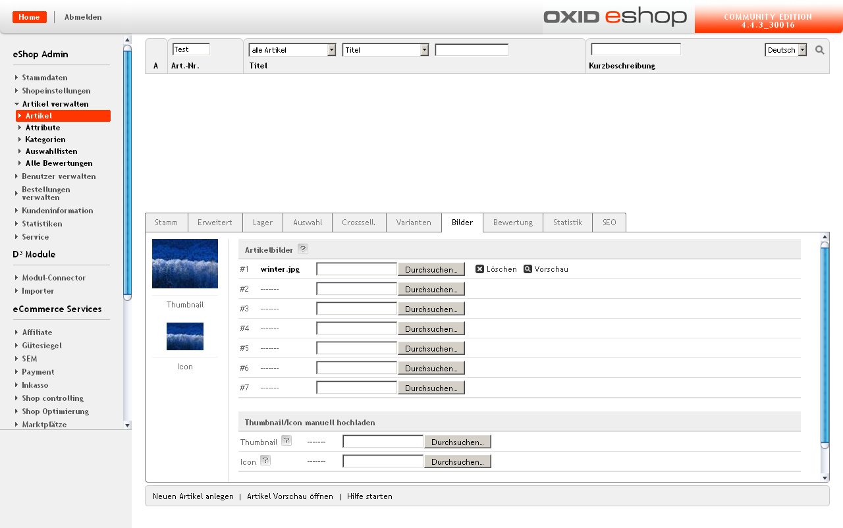Switch to the SEO tab

pyautogui.click(x=609, y=223)
